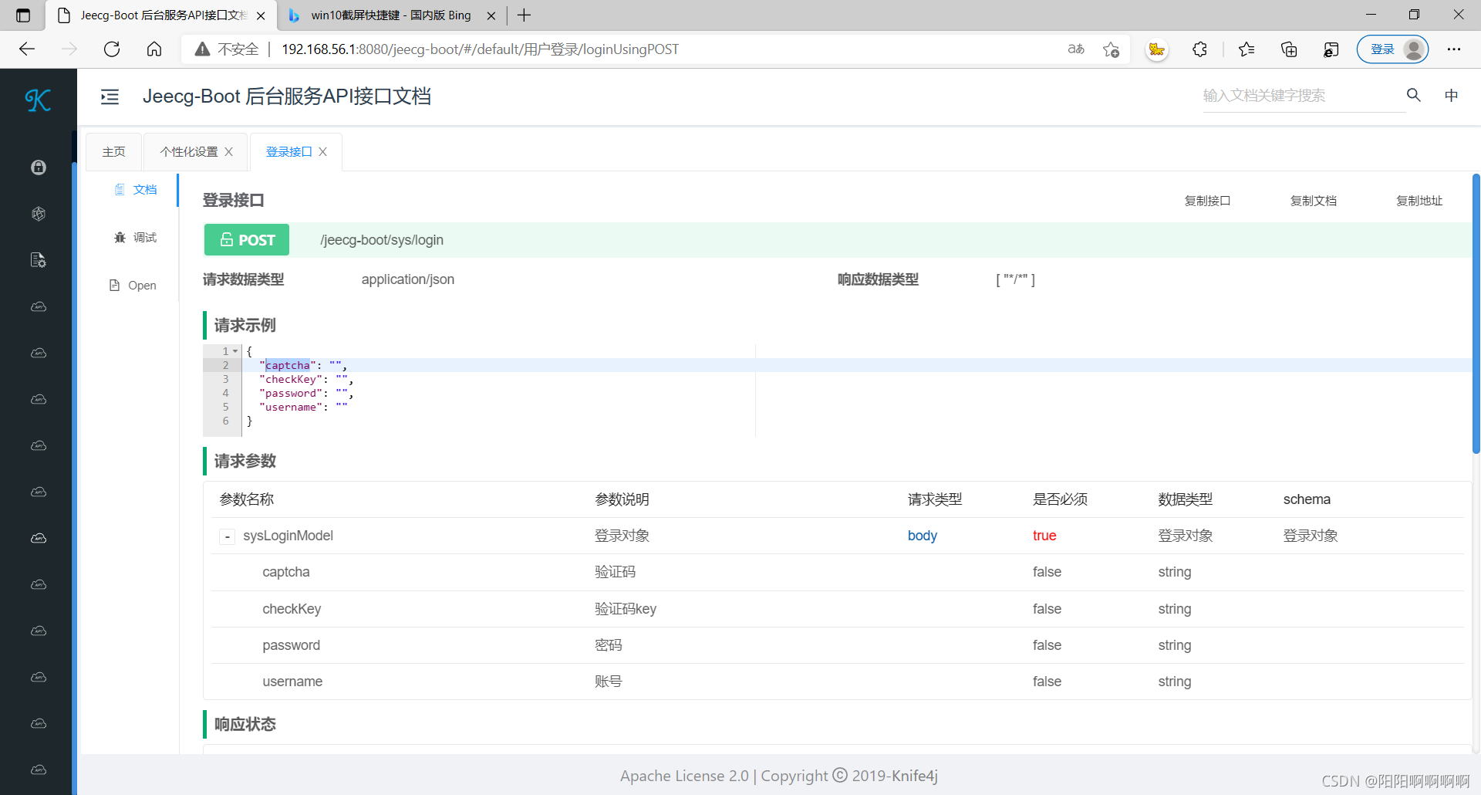Click the 登录对象 schema cell
This screenshot has height=795, width=1481.
[1311, 536]
